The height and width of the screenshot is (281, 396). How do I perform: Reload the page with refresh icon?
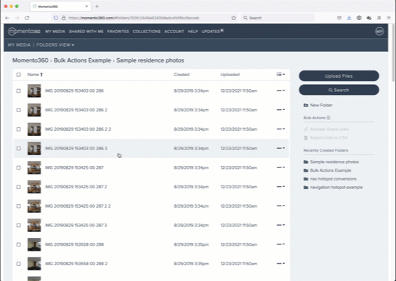pyautogui.click(x=27, y=18)
